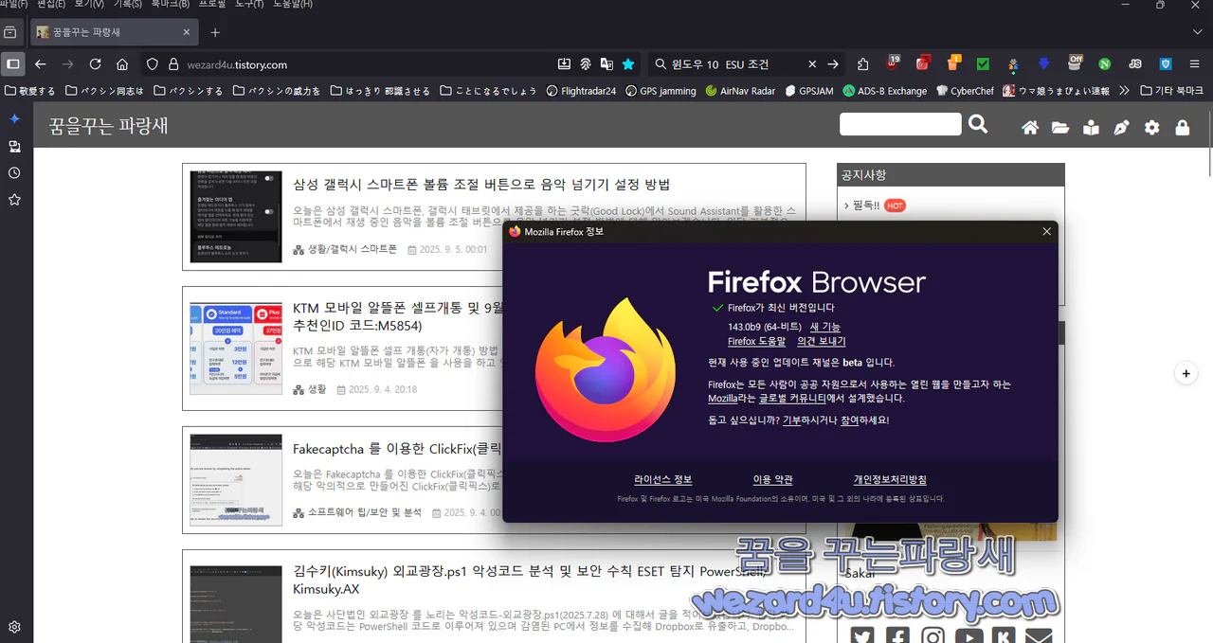The height and width of the screenshot is (643, 1213).
Task: Open AI chatbot sparkle icon in sidebar
Action: (x=14, y=119)
